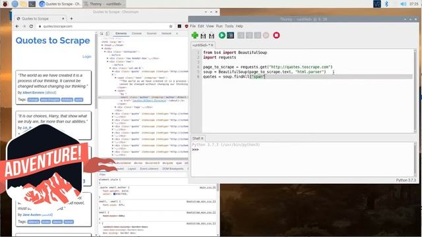Open Thonny's Tools menu
Image resolution: width=422 pixels, height=237 pixels.
coord(229,26)
